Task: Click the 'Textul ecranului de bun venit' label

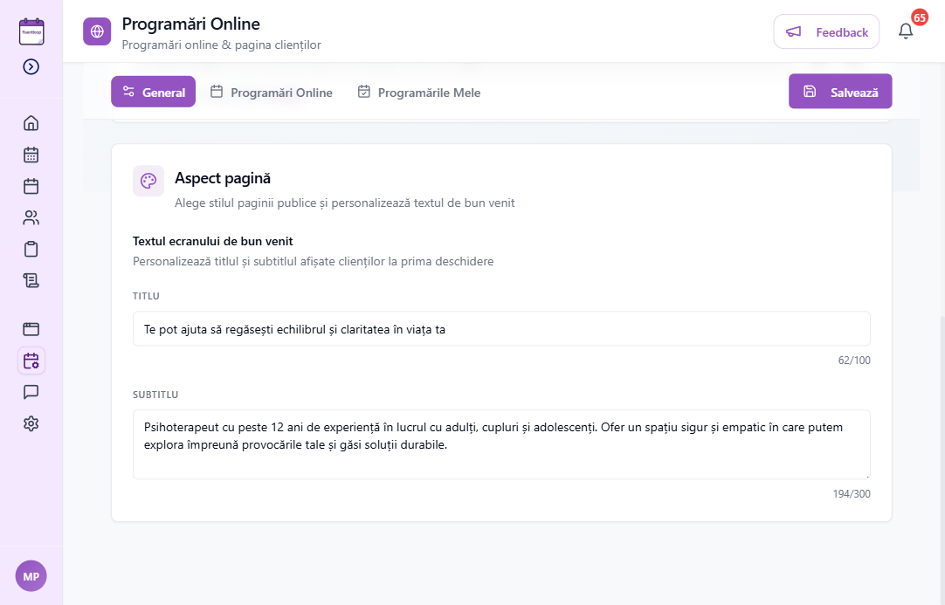Action: pyautogui.click(x=213, y=241)
